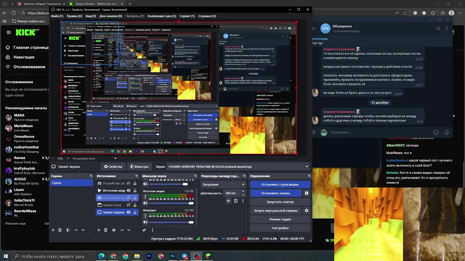This screenshot has height=261, width=465.
Task: Decrease Длительность value with down arrow
Action: 244,195
